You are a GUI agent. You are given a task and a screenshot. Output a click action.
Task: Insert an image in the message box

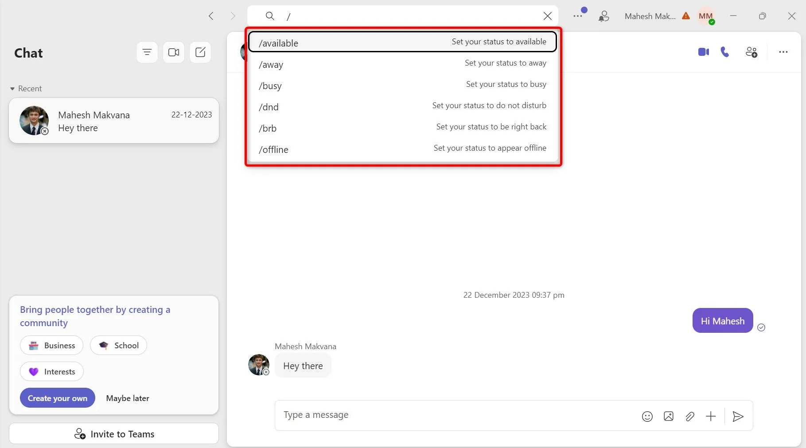pyautogui.click(x=669, y=416)
